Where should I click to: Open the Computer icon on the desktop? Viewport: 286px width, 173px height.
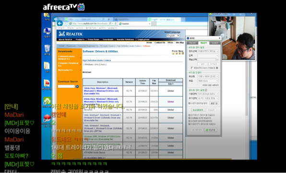[x=47, y=32]
